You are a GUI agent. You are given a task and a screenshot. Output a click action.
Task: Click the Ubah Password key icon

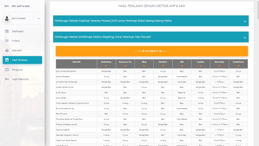pos(7,79)
